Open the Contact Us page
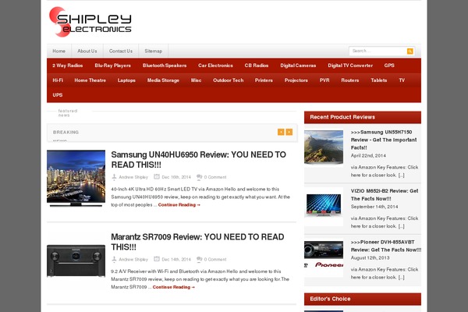This screenshot has width=468, height=312. tap(121, 51)
